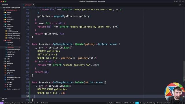Screen dimensions: 185x104
Task: Open go.mod file
Action: click(x=9, y=84)
